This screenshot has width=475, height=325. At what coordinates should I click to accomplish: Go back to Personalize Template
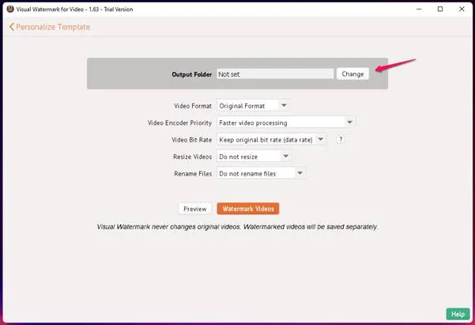point(50,27)
